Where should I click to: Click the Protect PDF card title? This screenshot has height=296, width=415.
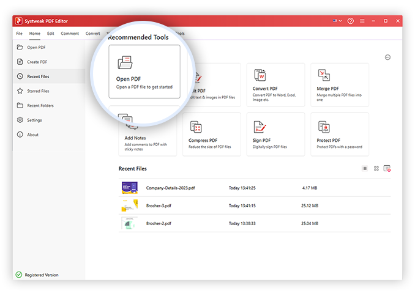pyautogui.click(x=328, y=141)
